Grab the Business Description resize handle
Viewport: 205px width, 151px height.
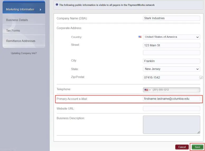[x=198, y=132]
